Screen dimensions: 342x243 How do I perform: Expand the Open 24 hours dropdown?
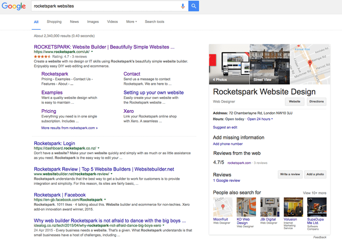tap(260, 119)
